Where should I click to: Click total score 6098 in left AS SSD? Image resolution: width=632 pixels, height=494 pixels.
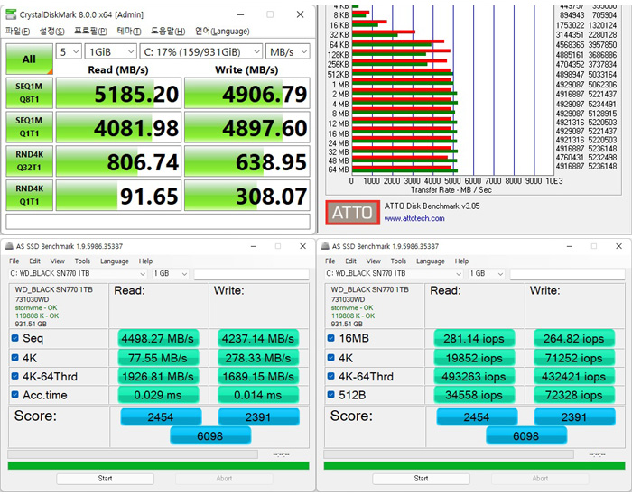(x=210, y=436)
